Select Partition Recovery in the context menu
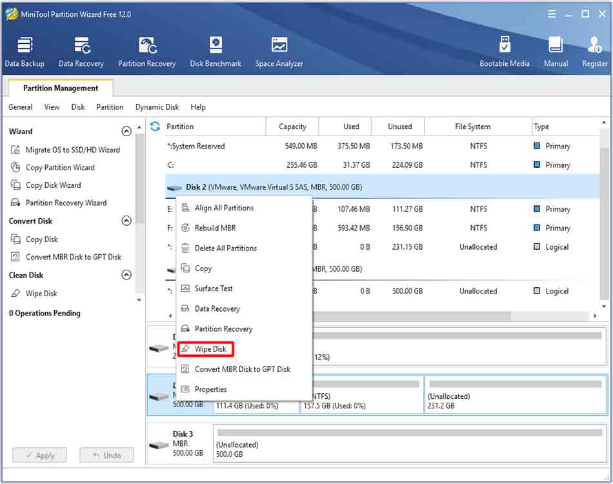The height and width of the screenshot is (484, 613). tap(245, 328)
